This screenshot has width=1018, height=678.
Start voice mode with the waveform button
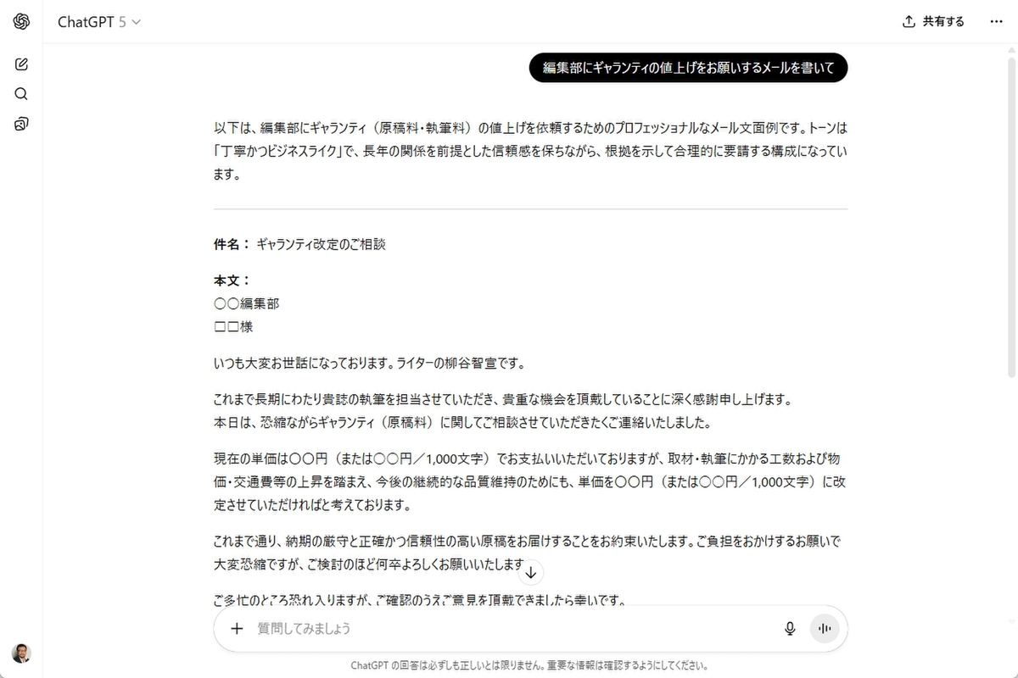click(824, 629)
